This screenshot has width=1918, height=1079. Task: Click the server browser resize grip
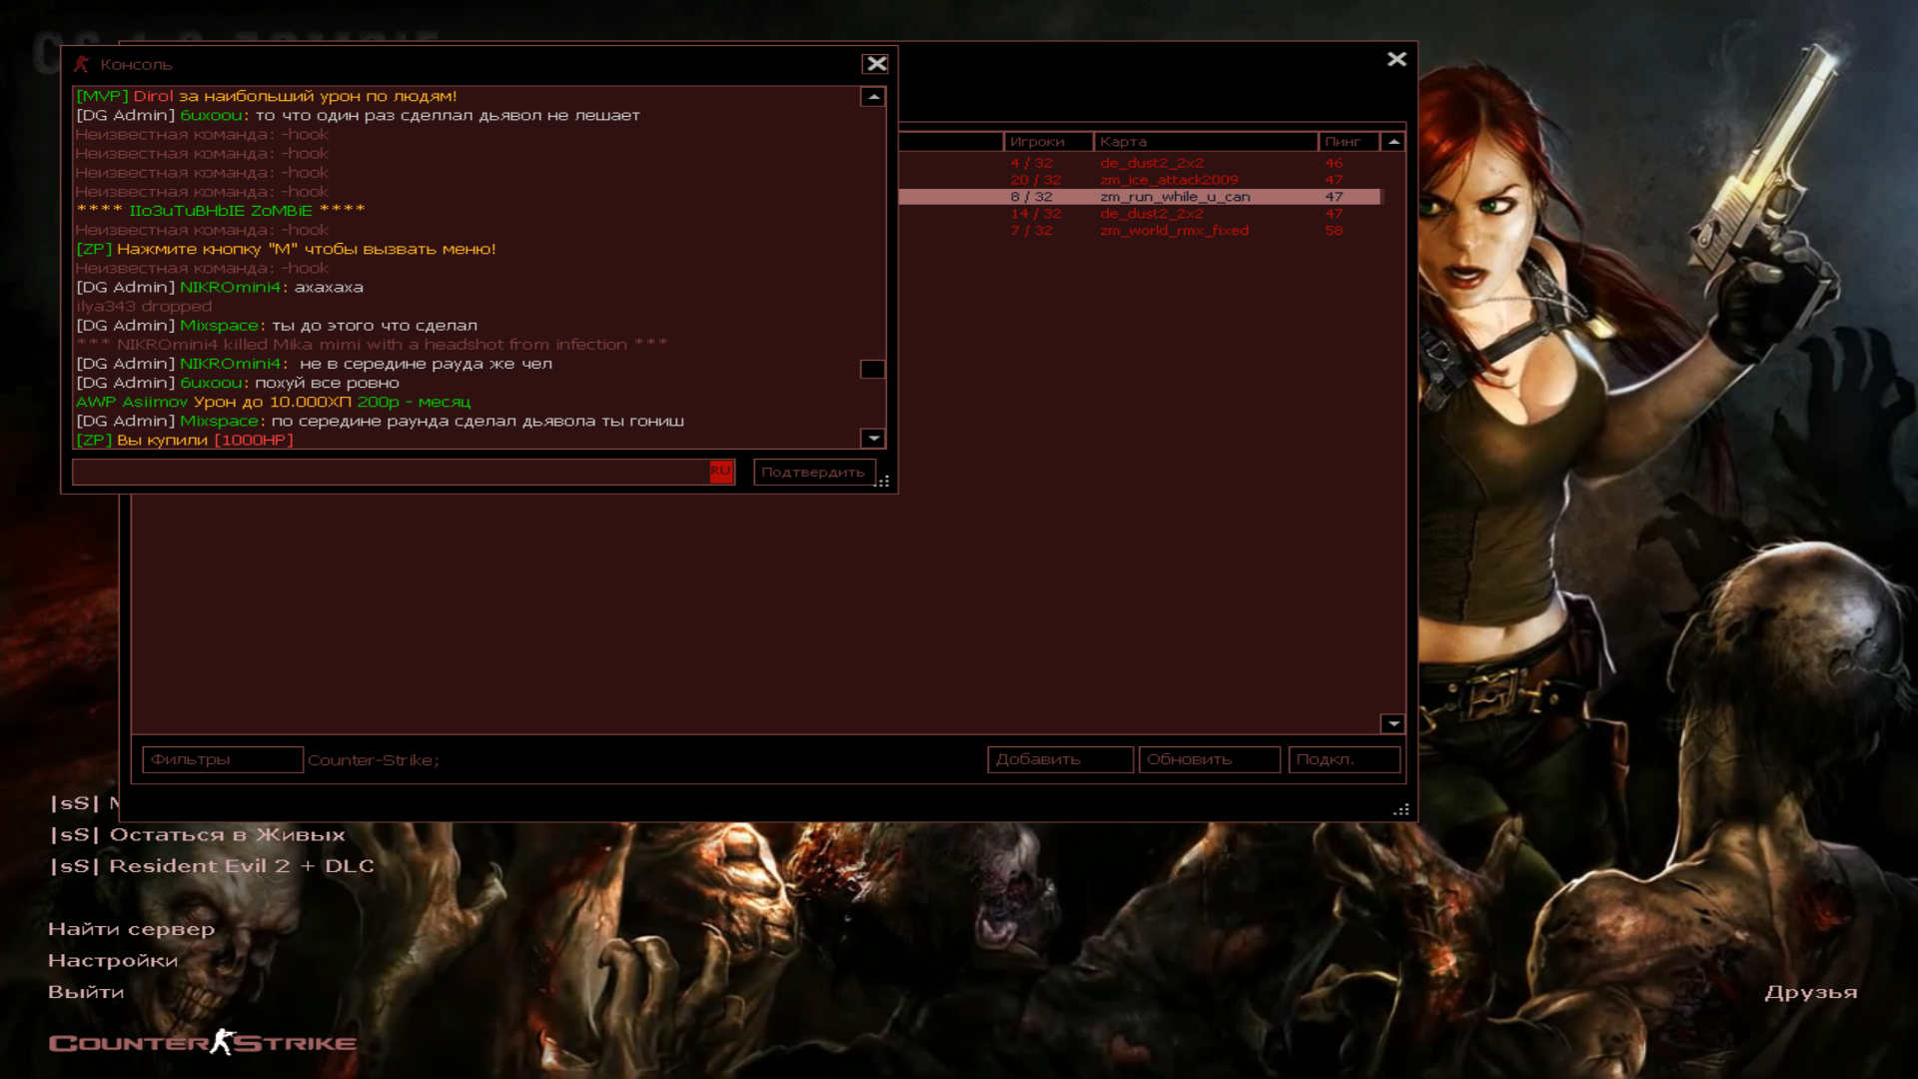pos(1402,810)
